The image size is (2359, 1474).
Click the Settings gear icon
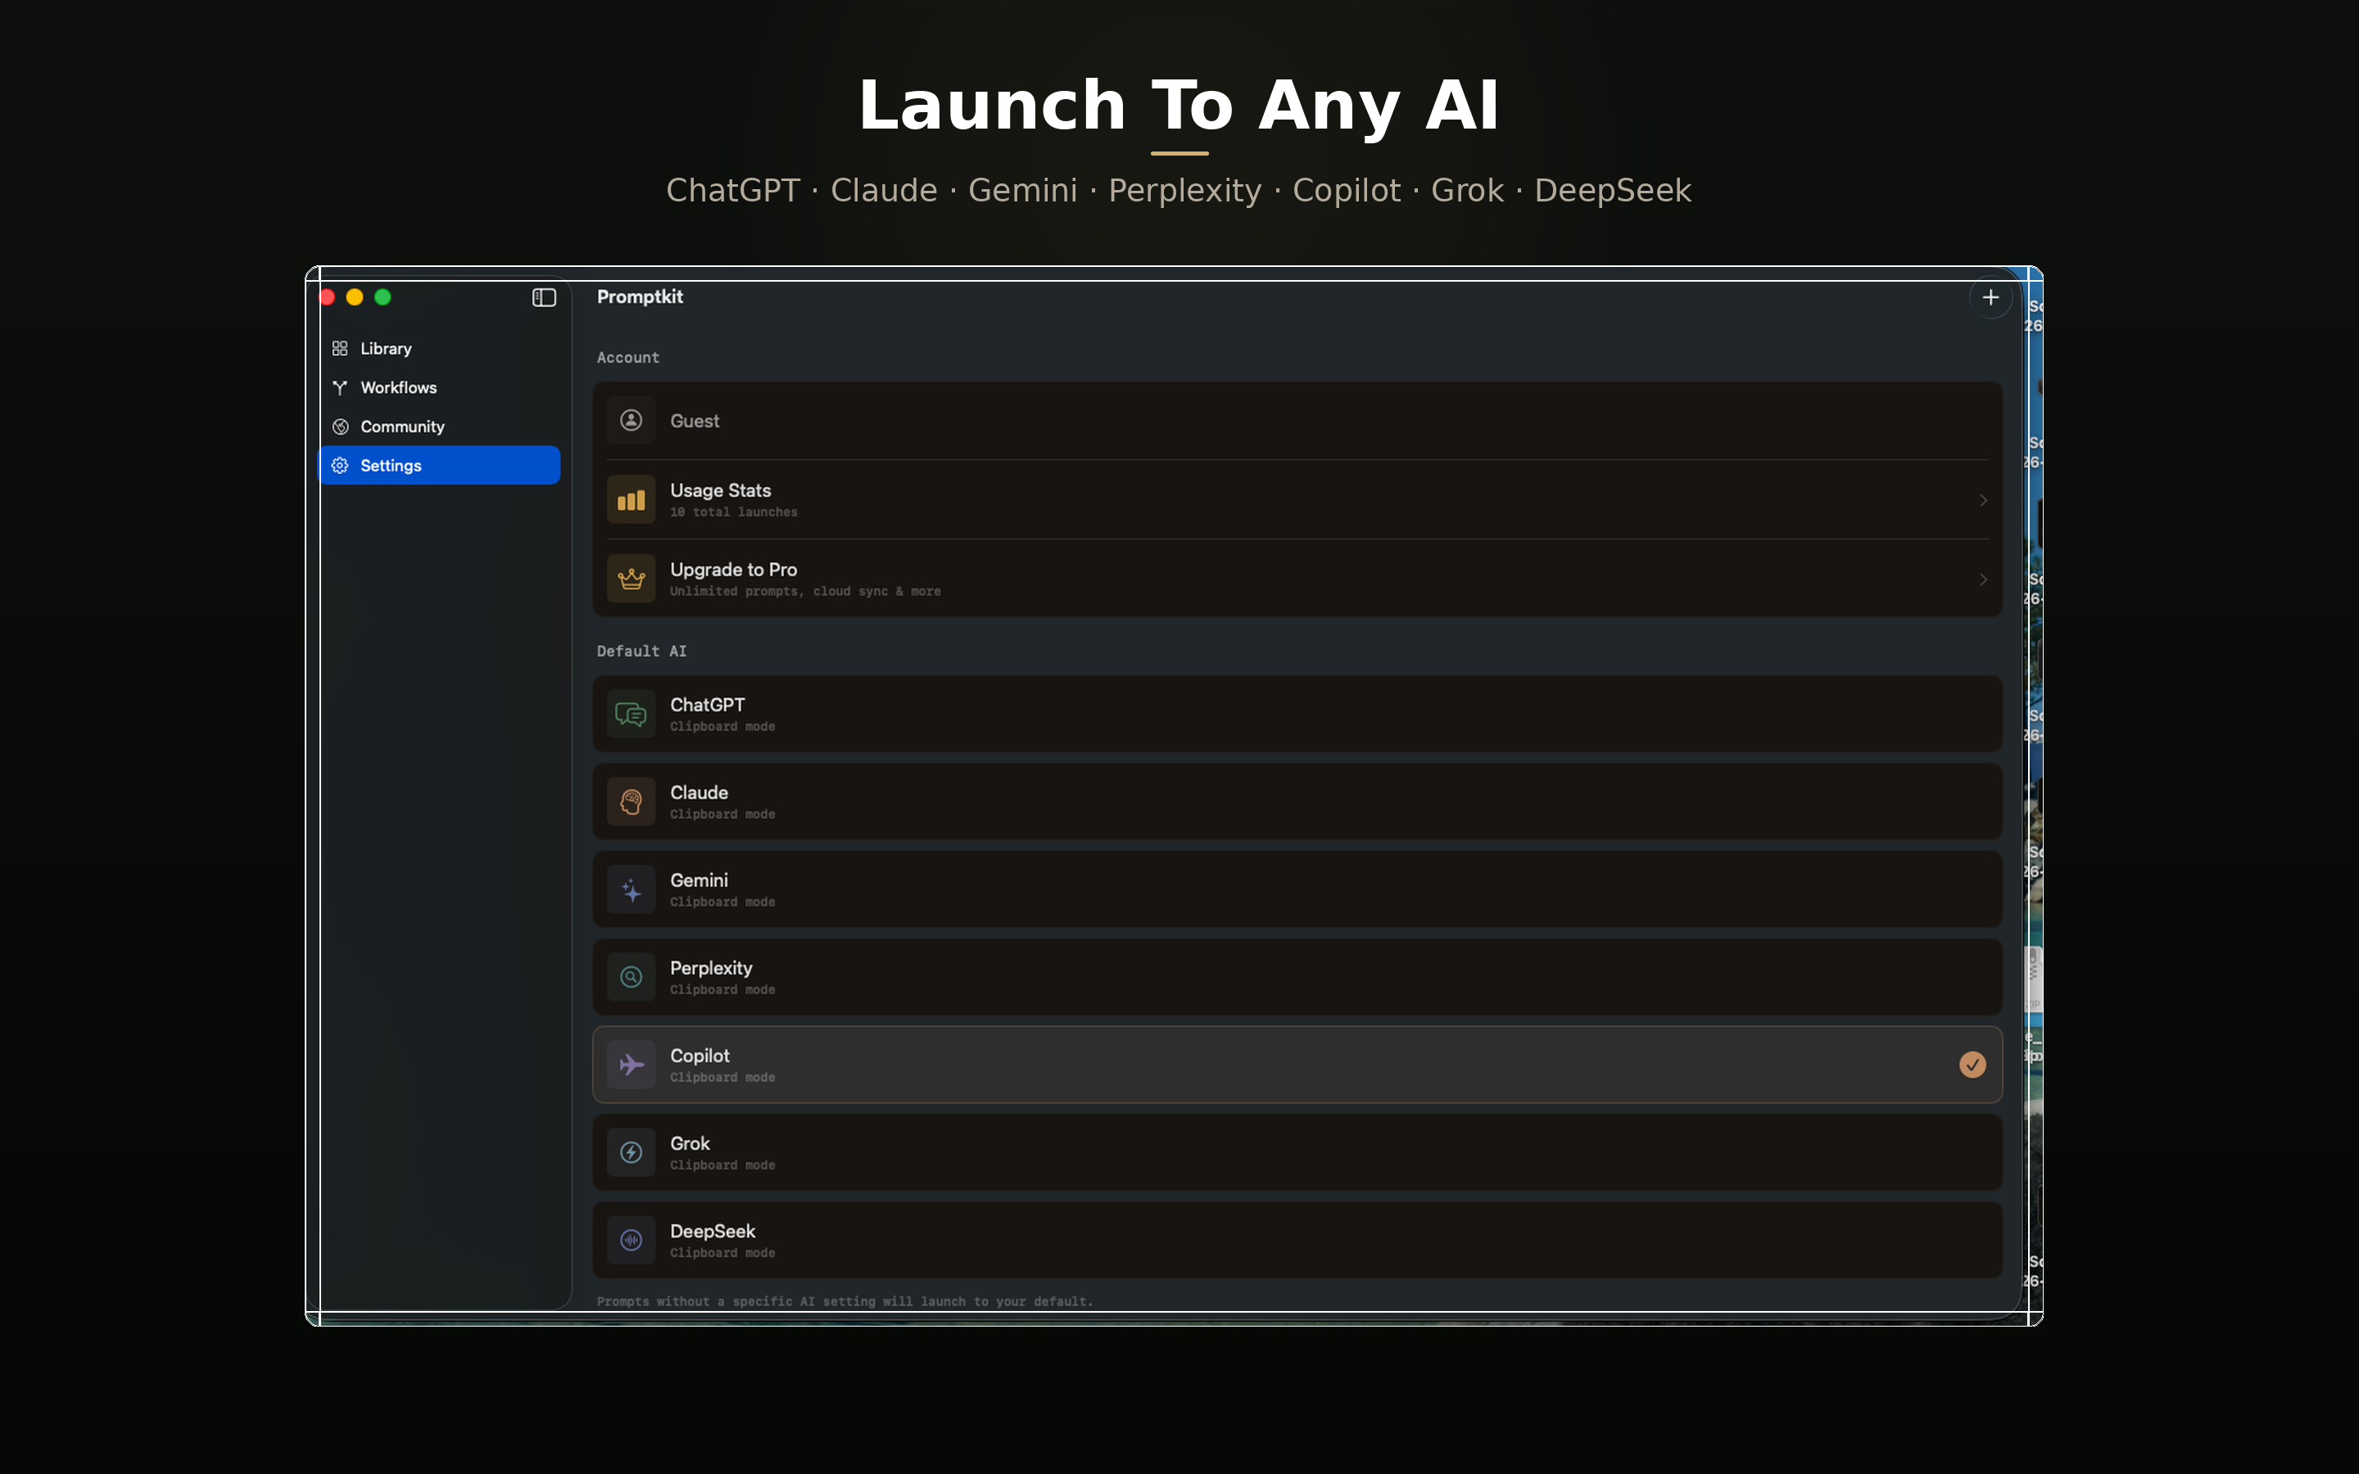(339, 465)
